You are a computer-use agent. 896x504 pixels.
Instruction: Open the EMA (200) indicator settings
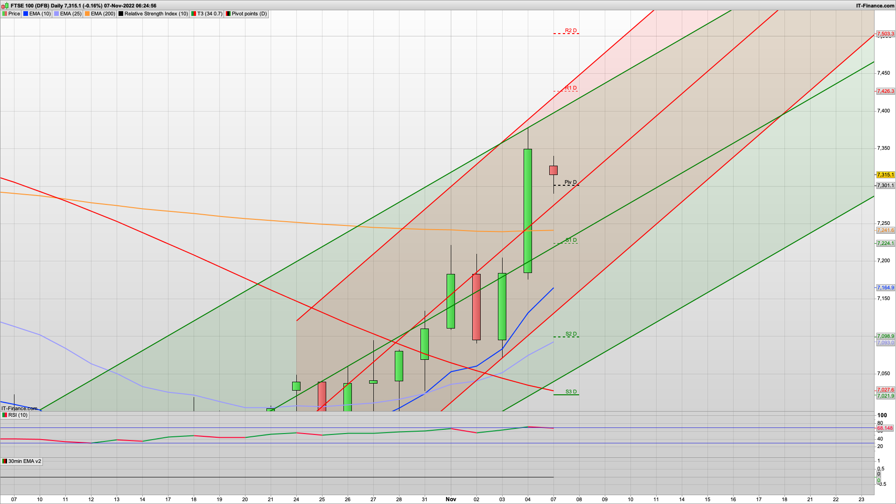tap(100, 14)
